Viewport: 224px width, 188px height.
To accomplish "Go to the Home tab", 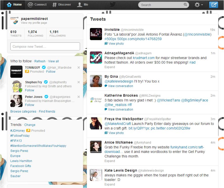I will 14,5.
